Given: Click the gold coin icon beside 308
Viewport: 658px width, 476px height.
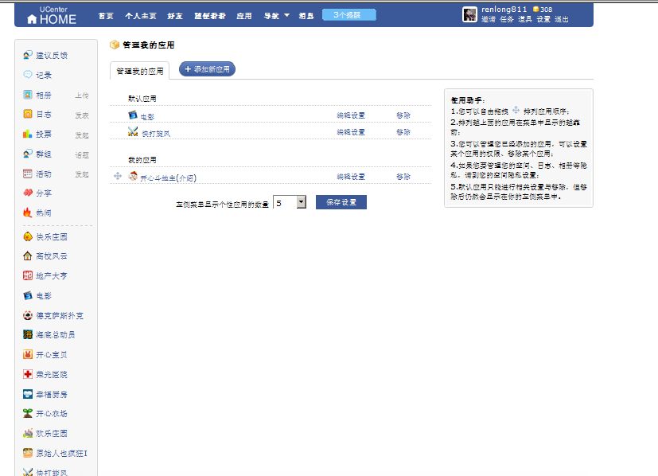Looking at the screenshot, I should (x=536, y=9).
